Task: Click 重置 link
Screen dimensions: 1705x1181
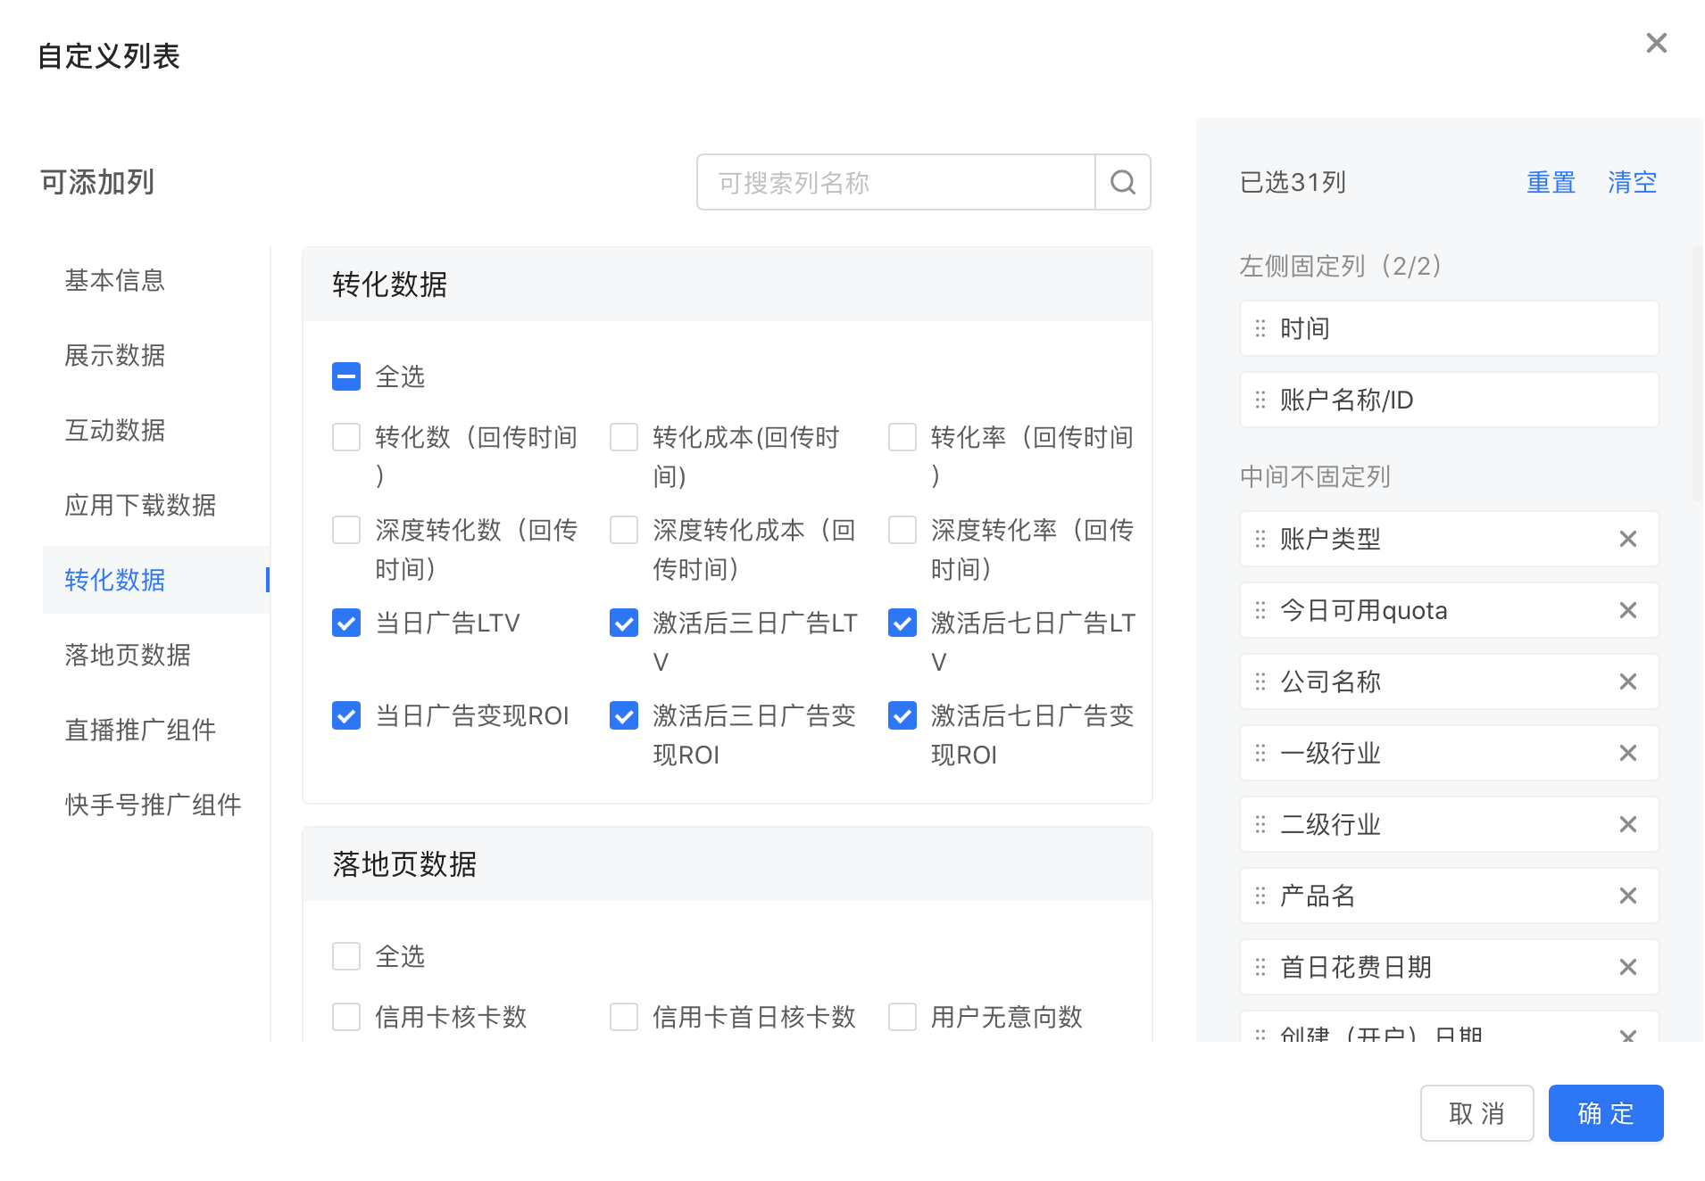Action: point(1551,182)
